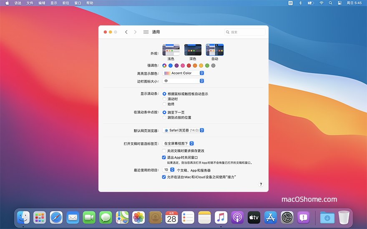Open Podcasts in the Dock
Screen dimensions: 367x229
coord(238,217)
